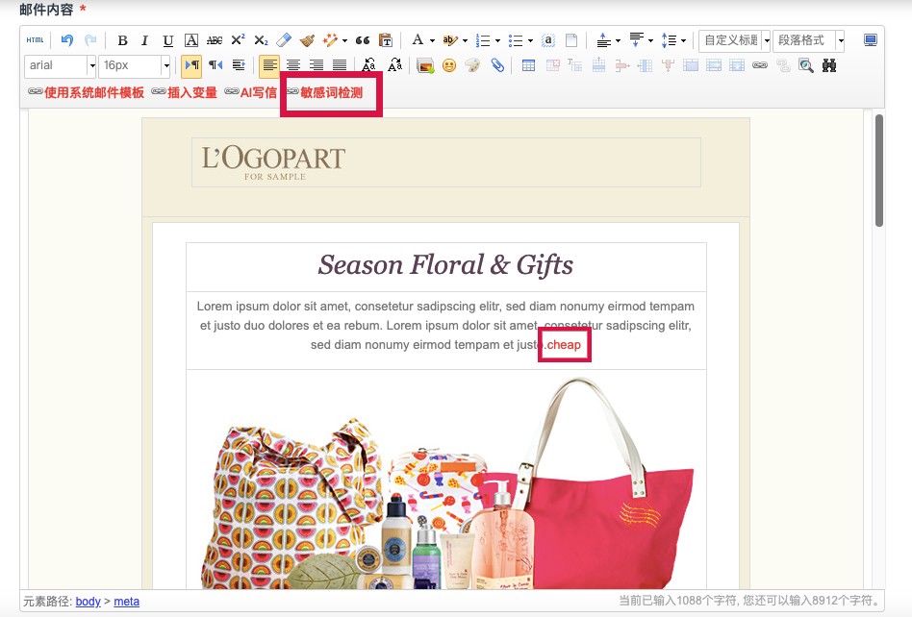
Task: Click the format brush icon
Action: (307, 40)
